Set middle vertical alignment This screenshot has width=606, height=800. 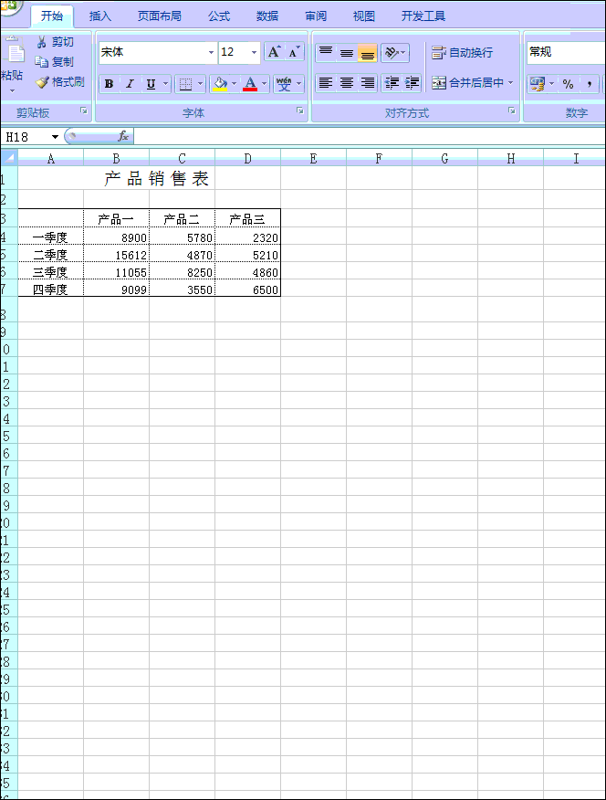(x=347, y=53)
